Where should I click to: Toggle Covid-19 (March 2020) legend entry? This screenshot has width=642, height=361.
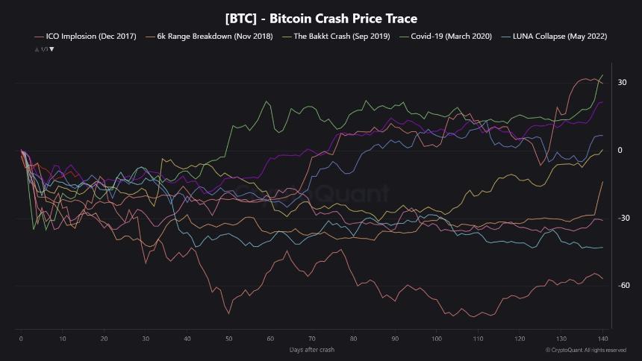[452, 36]
